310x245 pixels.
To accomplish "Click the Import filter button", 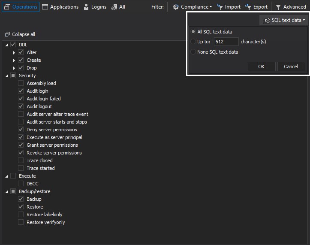I will click(x=229, y=7).
